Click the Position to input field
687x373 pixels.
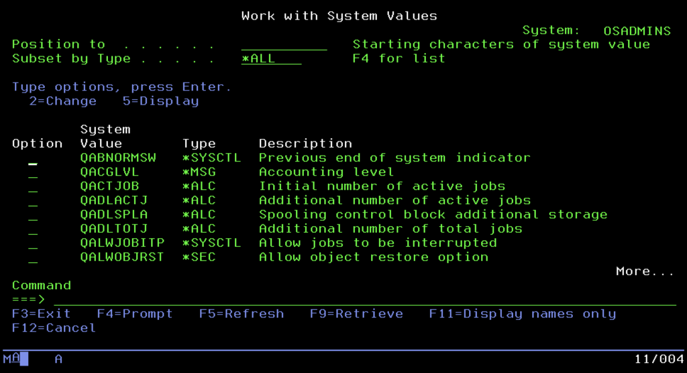pyautogui.click(x=284, y=45)
